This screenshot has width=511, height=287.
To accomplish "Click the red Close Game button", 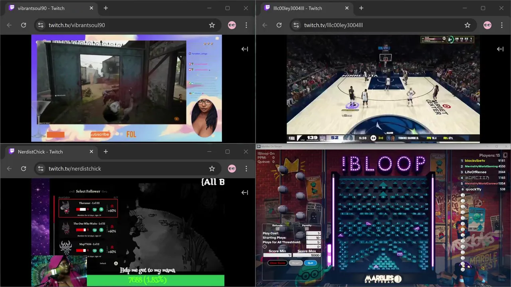I will [x=277, y=263].
